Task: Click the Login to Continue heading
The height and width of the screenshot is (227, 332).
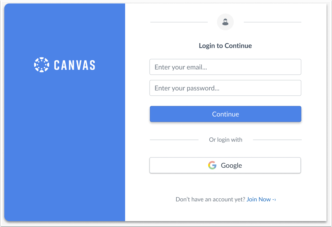Action: pyautogui.click(x=225, y=46)
